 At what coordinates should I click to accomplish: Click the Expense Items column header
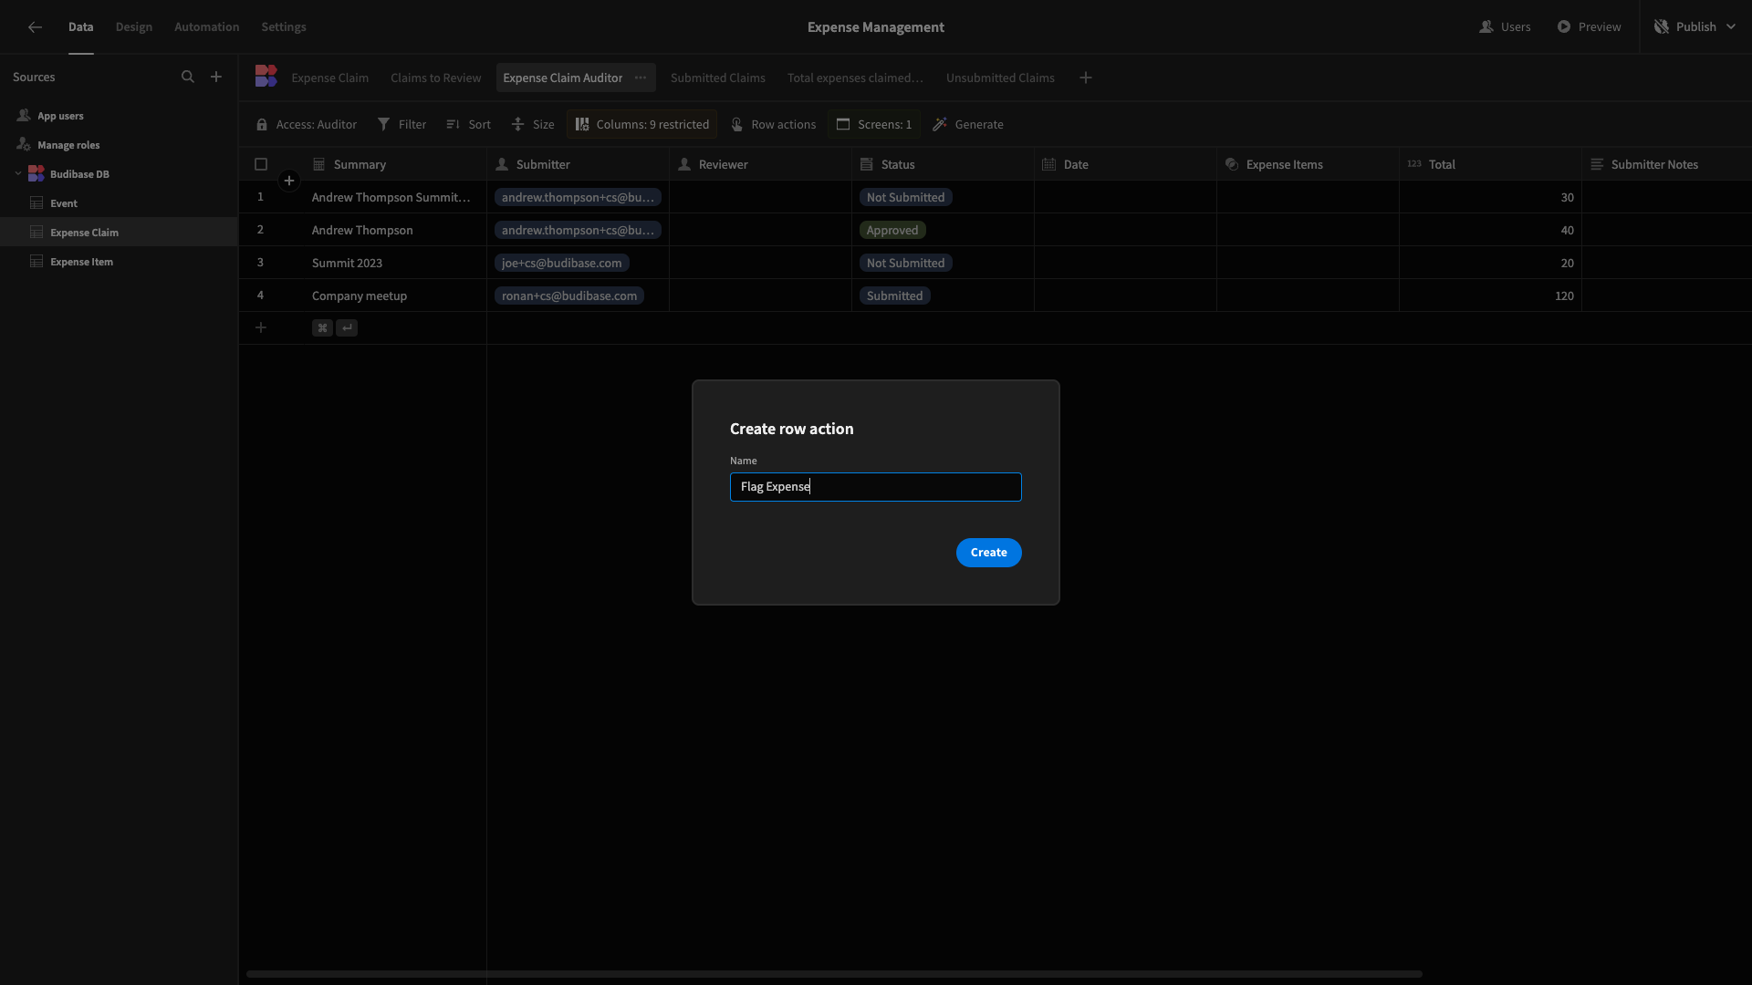[1308, 165]
